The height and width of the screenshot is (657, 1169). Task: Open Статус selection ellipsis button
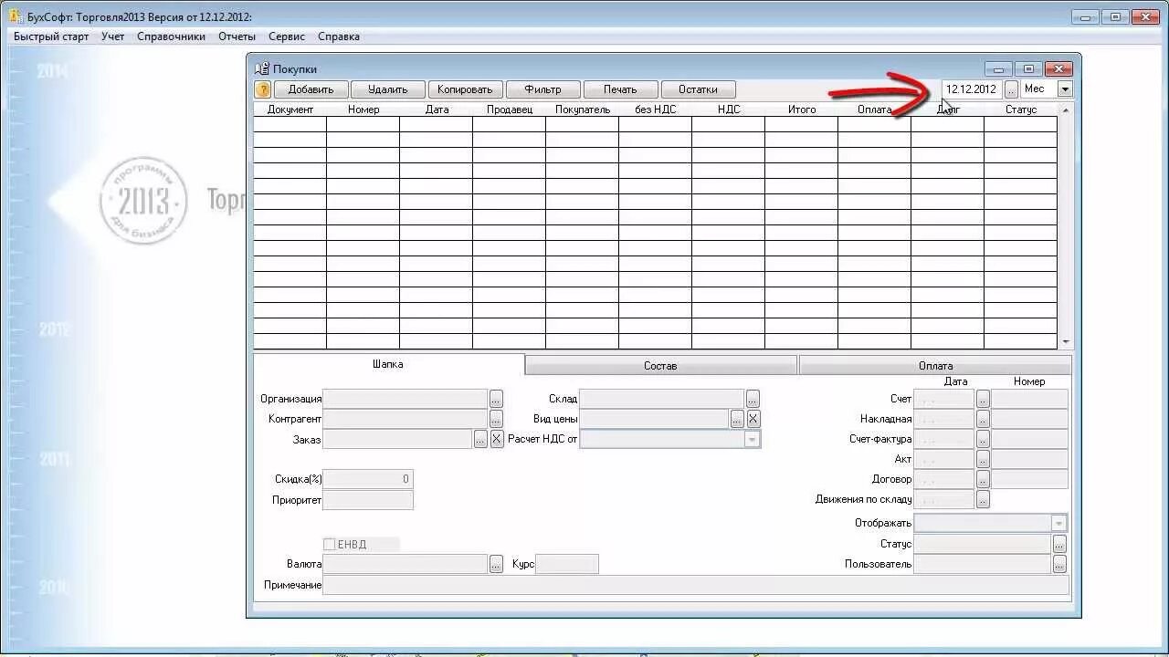click(x=1059, y=544)
